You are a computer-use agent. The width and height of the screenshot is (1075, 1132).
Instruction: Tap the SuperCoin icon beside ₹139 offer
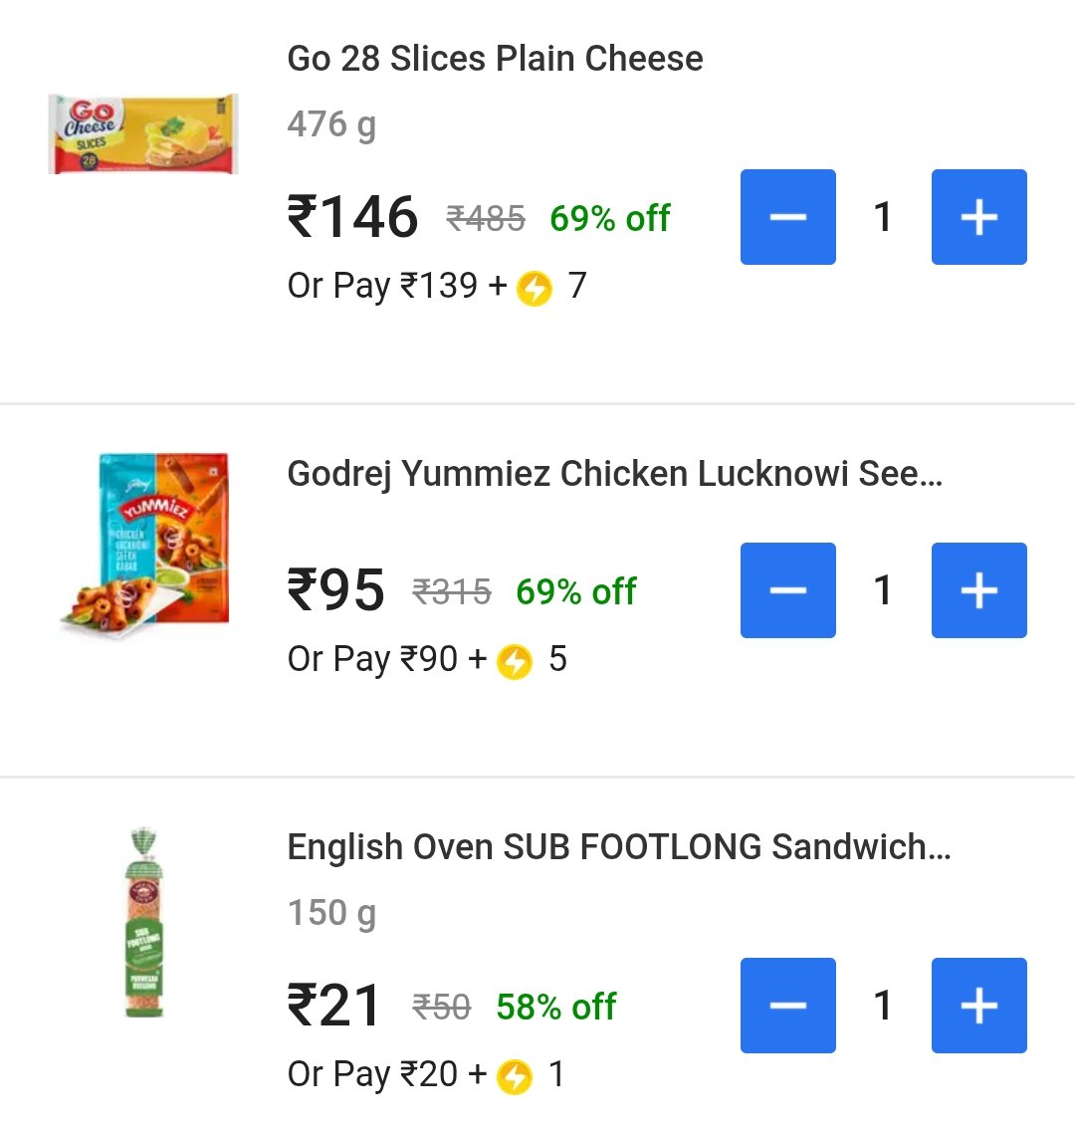click(x=535, y=288)
